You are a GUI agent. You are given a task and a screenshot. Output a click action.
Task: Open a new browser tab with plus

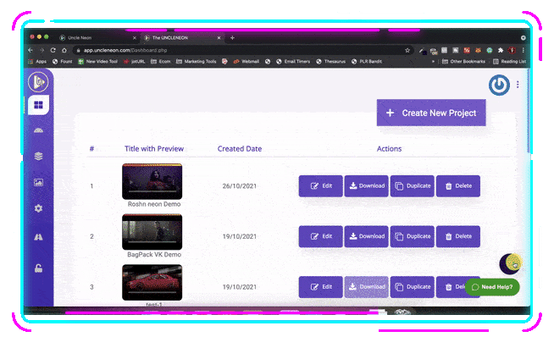(x=232, y=37)
